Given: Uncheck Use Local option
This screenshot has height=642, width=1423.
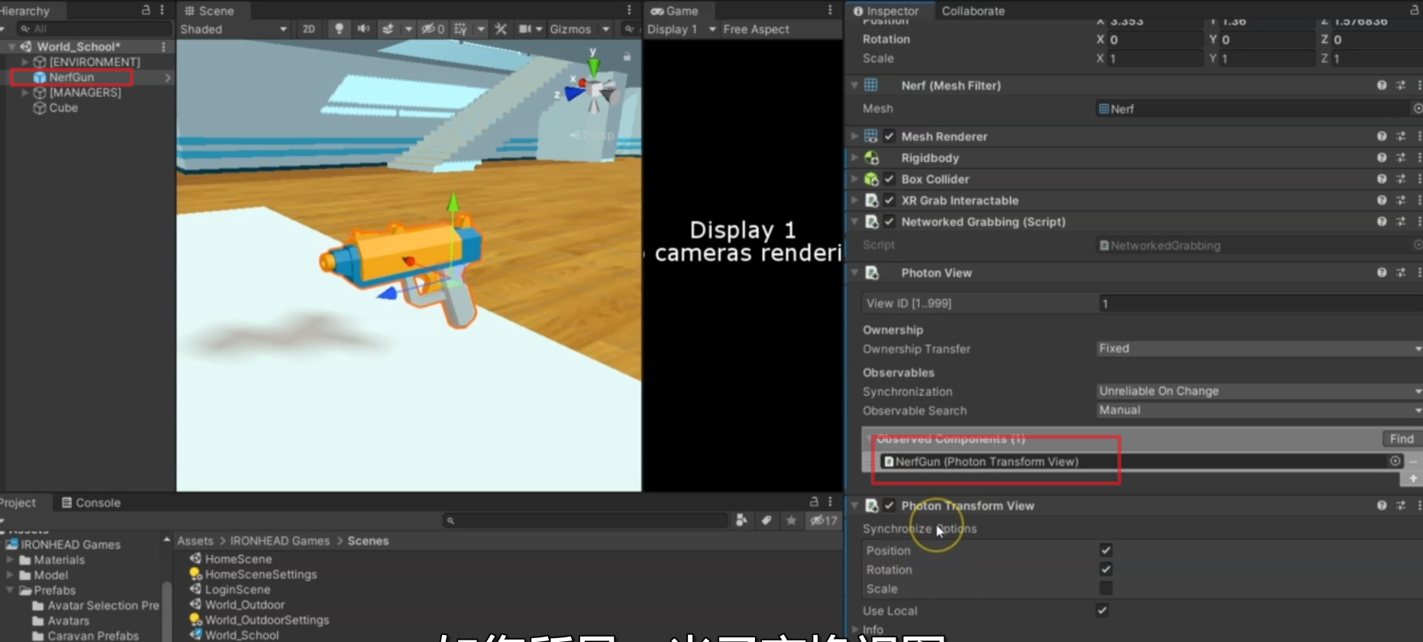Looking at the screenshot, I should pos(1102,611).
